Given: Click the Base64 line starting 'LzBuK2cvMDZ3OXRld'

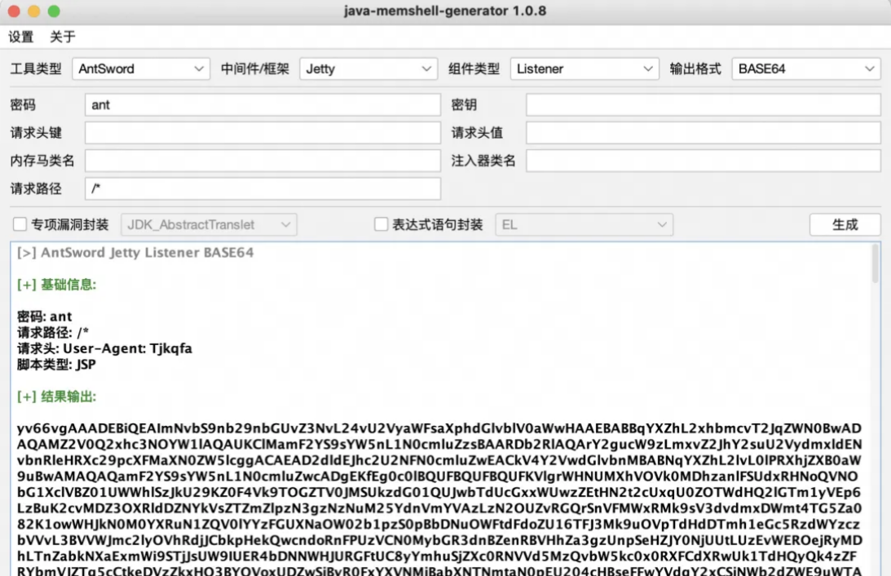Looking at the screenshot, I should coord(439,507).
